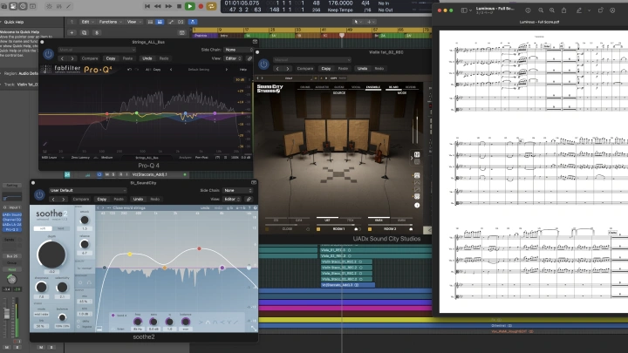This screenshot has width=628, height=353.
Task: Open Pro-Q 4 preset dropdown Manual
Action: (97, 50)
